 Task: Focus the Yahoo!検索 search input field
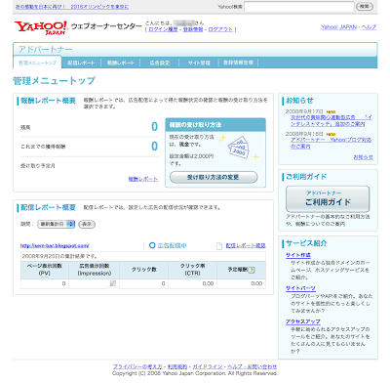click(x=299, y=7)
